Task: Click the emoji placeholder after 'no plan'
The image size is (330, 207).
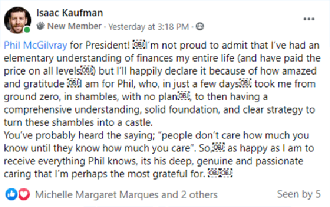Action: pyautogui.click(x=184, y=96)
